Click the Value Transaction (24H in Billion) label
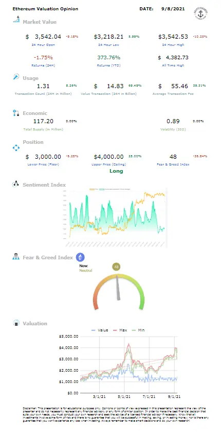Image resolution: width=221 pixels, height=433 pixels. tap(109, 94)
